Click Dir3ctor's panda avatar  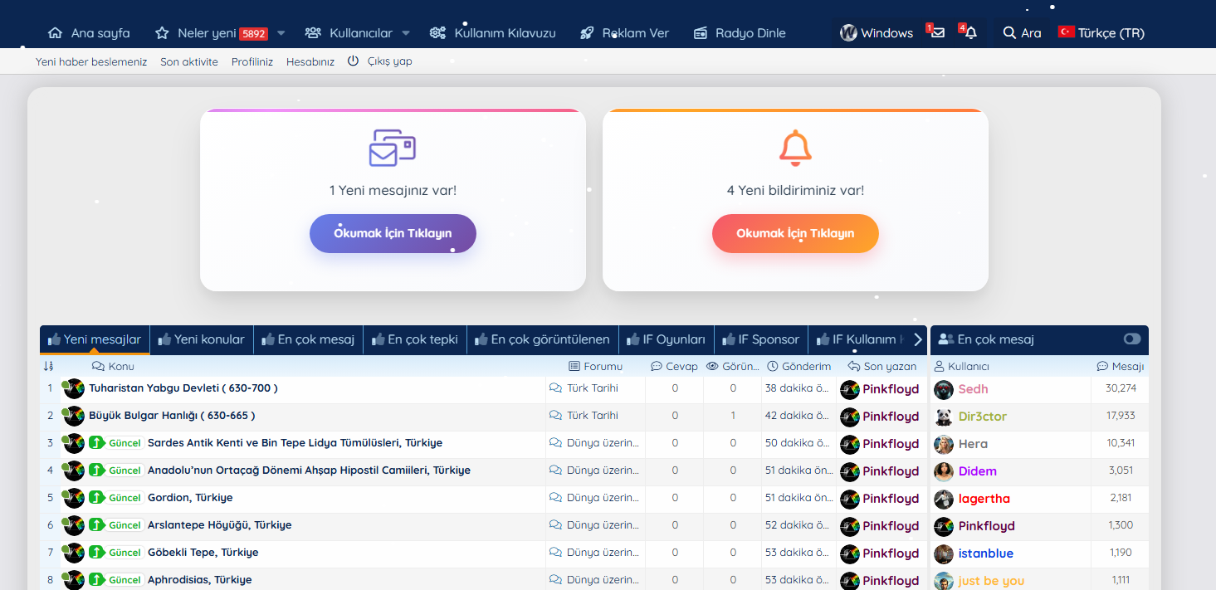coord(944,417)
